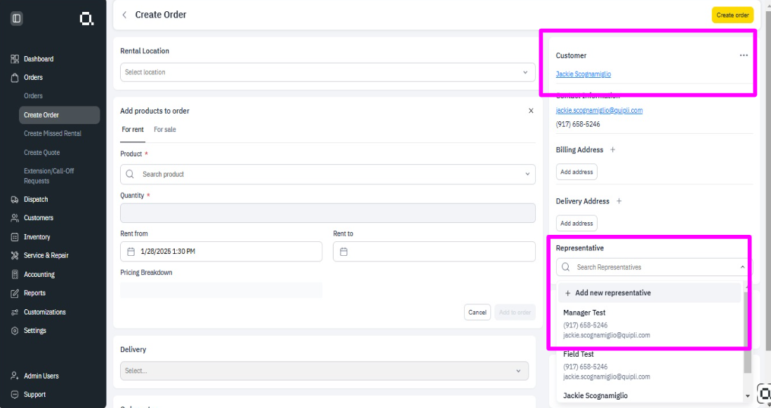Open the Rent to calendar icon
This screenshot has height=408, width=771.
point(343,251)
